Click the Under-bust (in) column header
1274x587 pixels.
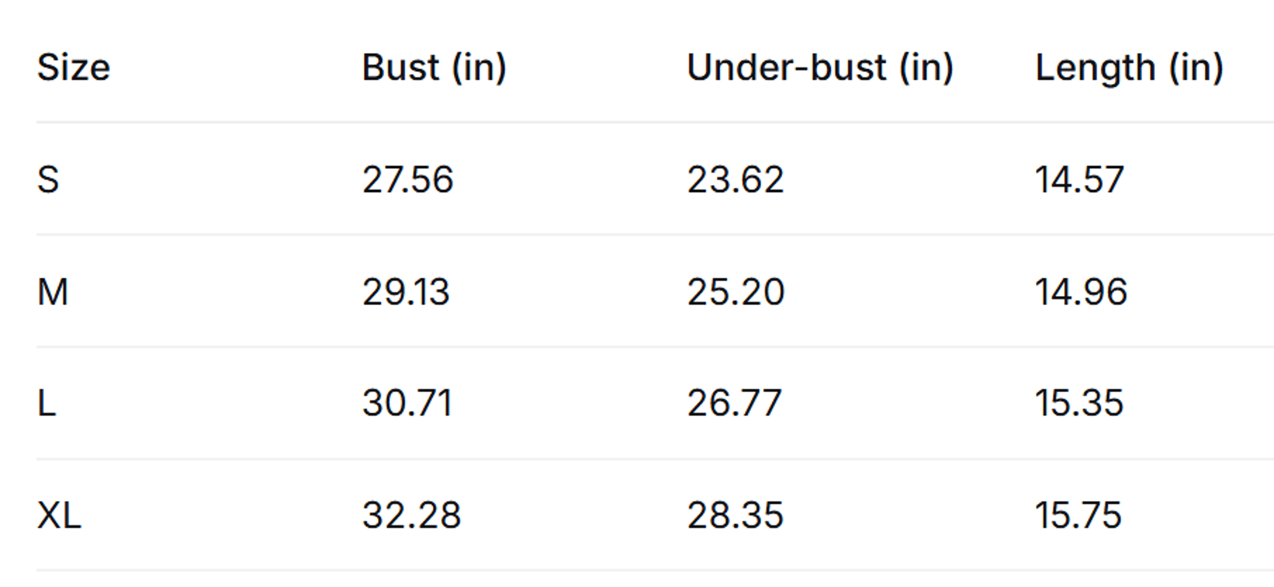(820, 68)
